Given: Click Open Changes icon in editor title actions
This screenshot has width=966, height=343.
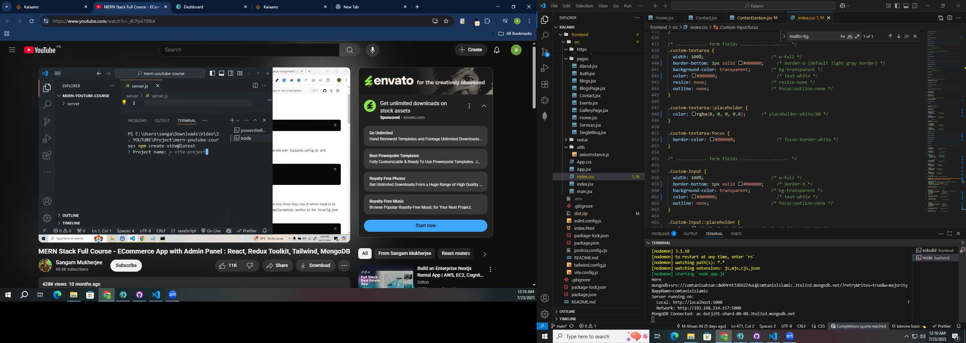Looking at the screenshot, I should tap(941, 18).
